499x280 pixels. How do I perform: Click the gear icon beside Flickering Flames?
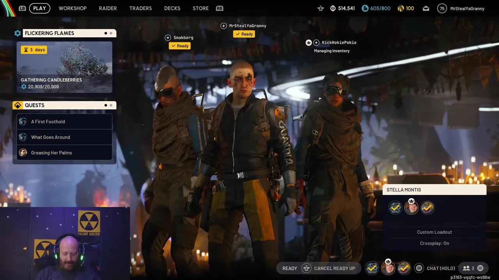tap(18, 33)
